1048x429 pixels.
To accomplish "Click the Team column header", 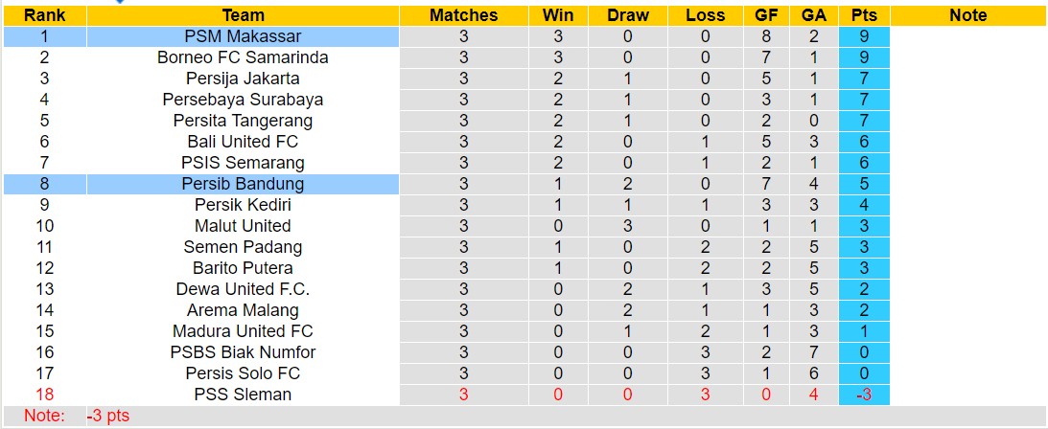I will point(243,15).
